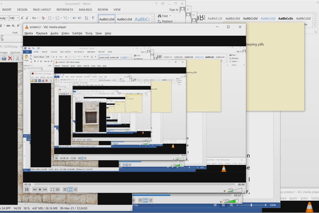Open the Change Case Aa dropdown
Image resolution: width=319 pixels, height=213 pixels.
tap(35, 18)
